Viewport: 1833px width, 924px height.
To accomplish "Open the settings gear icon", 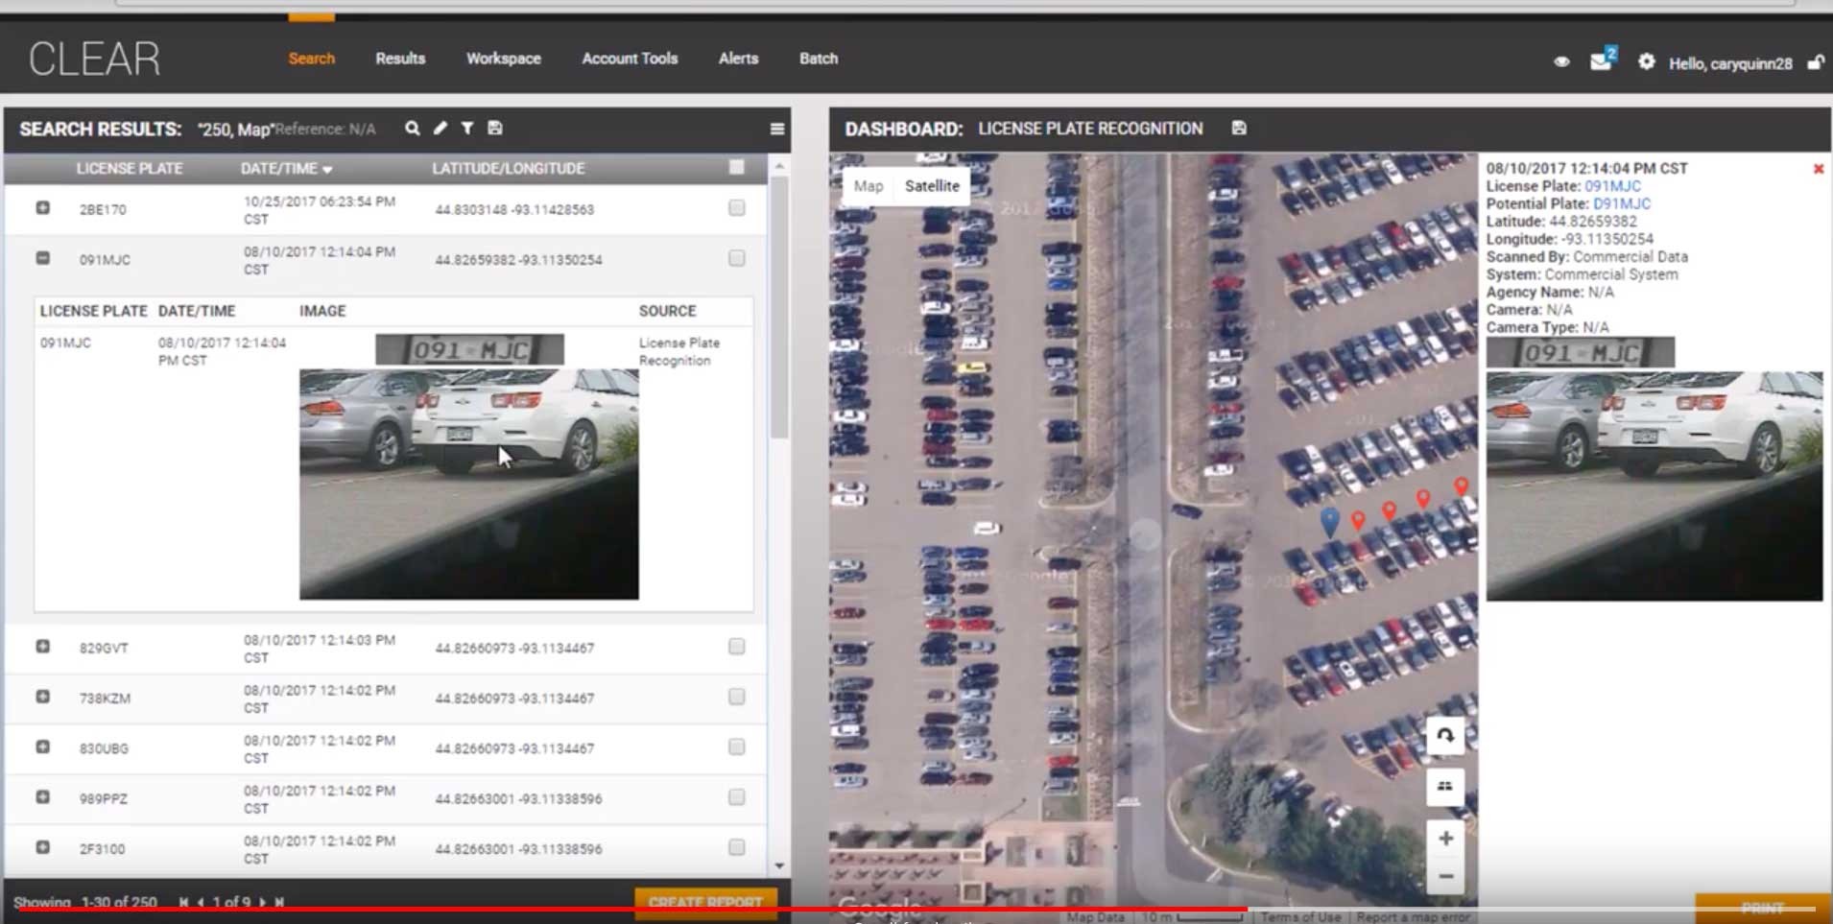I will [1646, 62].
